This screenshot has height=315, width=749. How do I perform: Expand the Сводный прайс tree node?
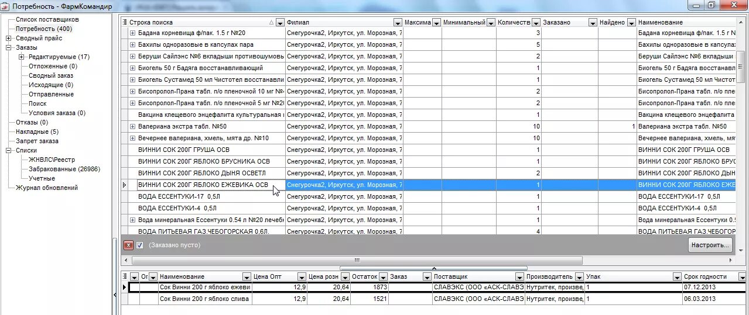[9, 38]
